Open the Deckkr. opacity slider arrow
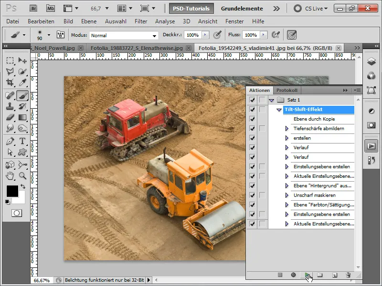382x286 pixels. [205, 35]
